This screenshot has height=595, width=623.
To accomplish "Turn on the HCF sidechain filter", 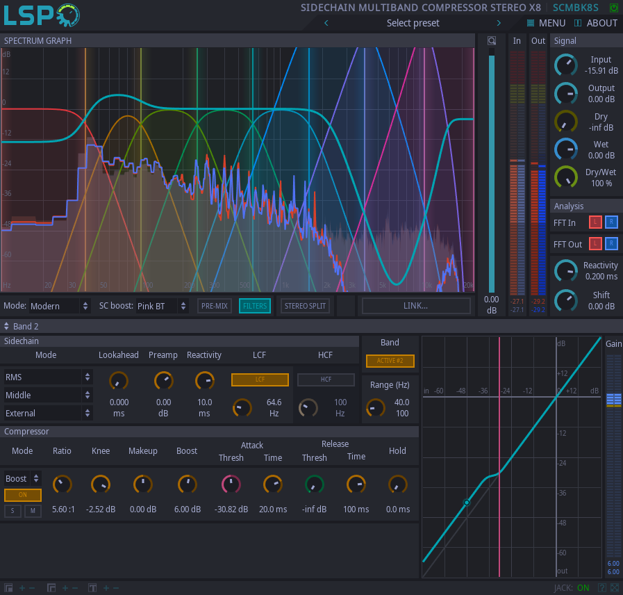I will point(326,380).
